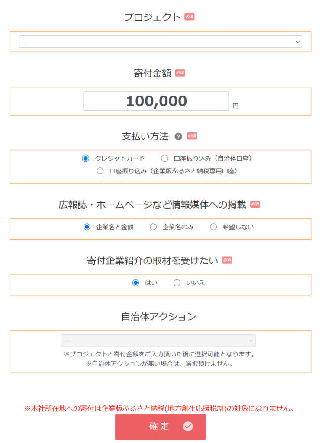Click the 必須 badge beside 情報媒体への掲載
The image size is (325, 443).
[255, 204]
